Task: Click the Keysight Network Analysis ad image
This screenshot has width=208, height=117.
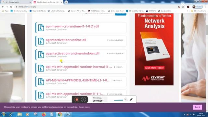Action: coord(154,49)
